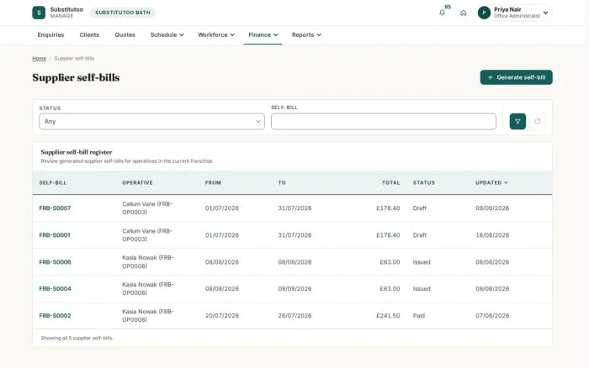Sort by the Updated column header
Viewport: 589px width, 368px height.
click(491, 182)
